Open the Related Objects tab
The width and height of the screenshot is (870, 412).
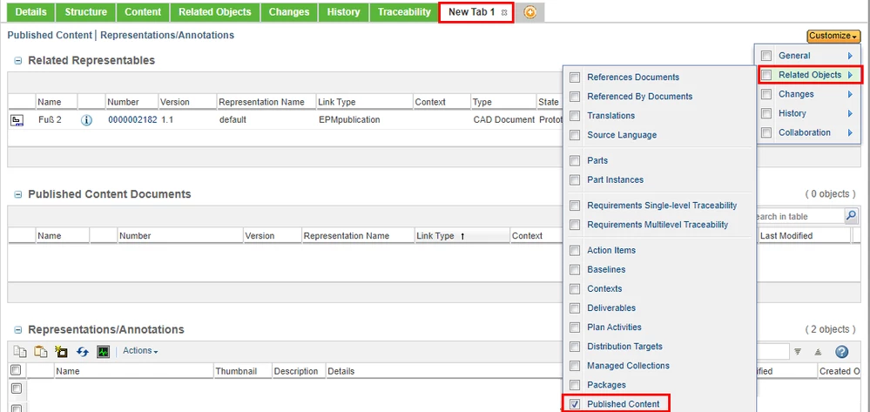215,11
